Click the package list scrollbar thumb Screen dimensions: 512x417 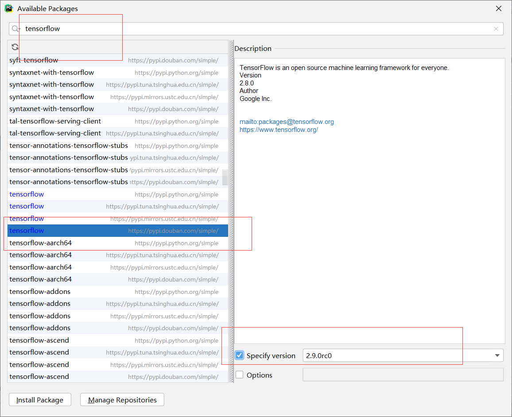click(225, 178)
